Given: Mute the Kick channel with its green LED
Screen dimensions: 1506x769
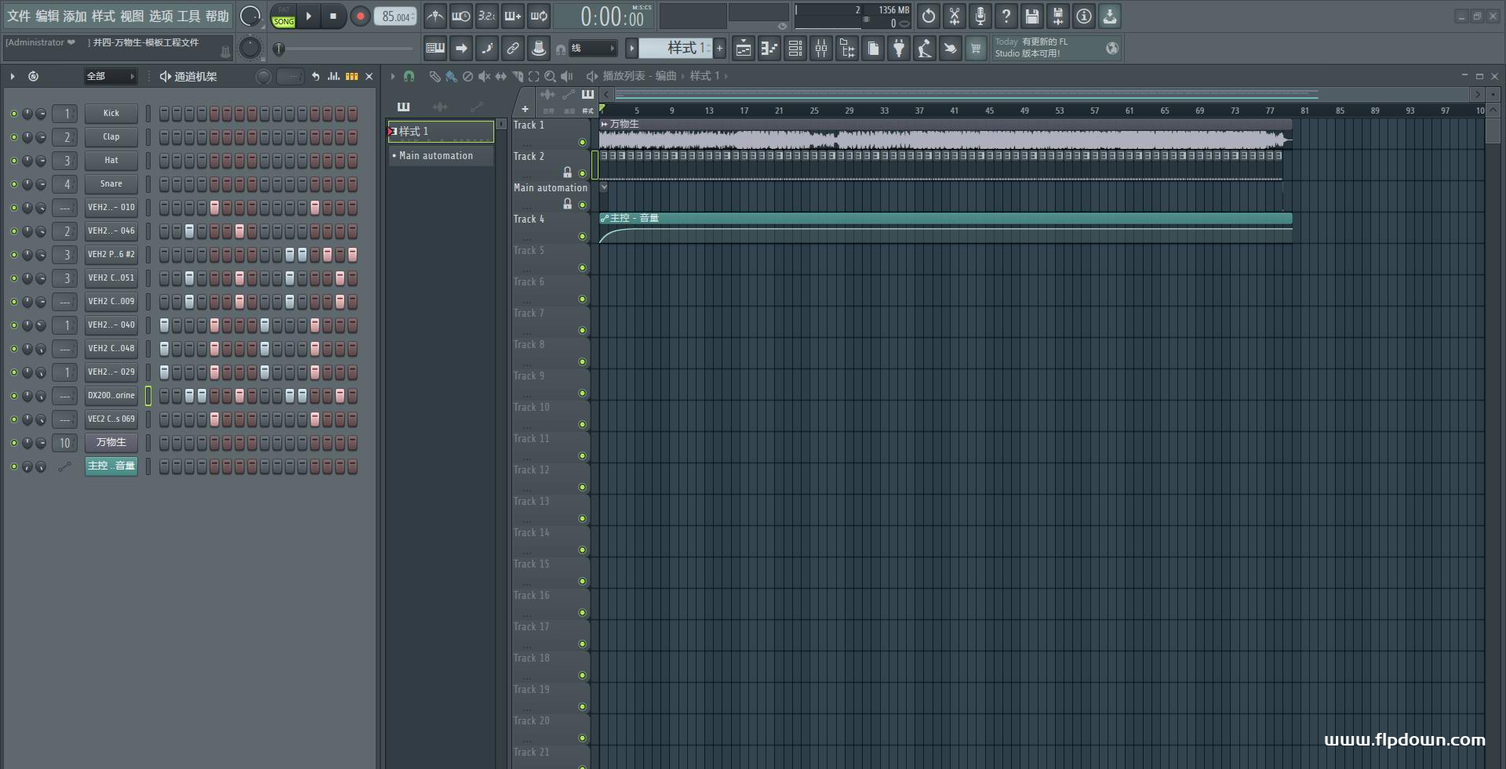Looking at the screenshot, I should [x=13, y=114].
